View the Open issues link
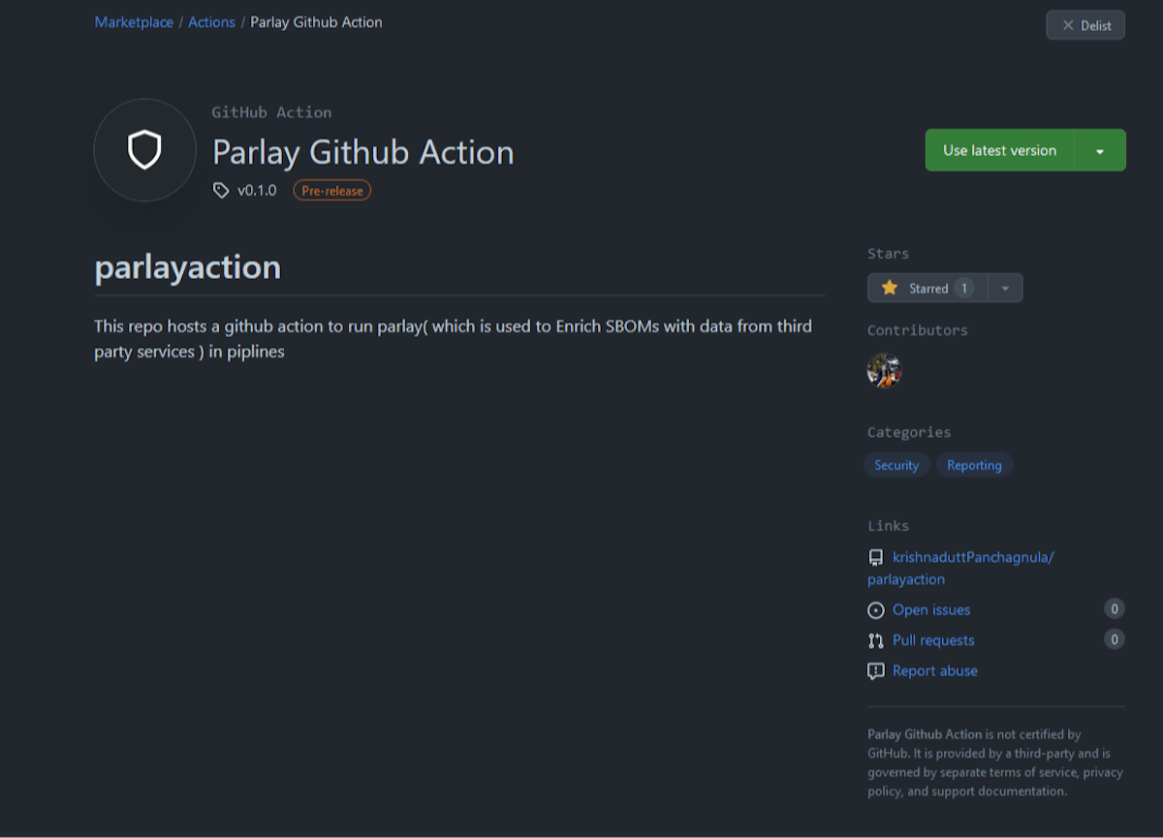Screen dimensions: 1163x838 click(931, 610)
